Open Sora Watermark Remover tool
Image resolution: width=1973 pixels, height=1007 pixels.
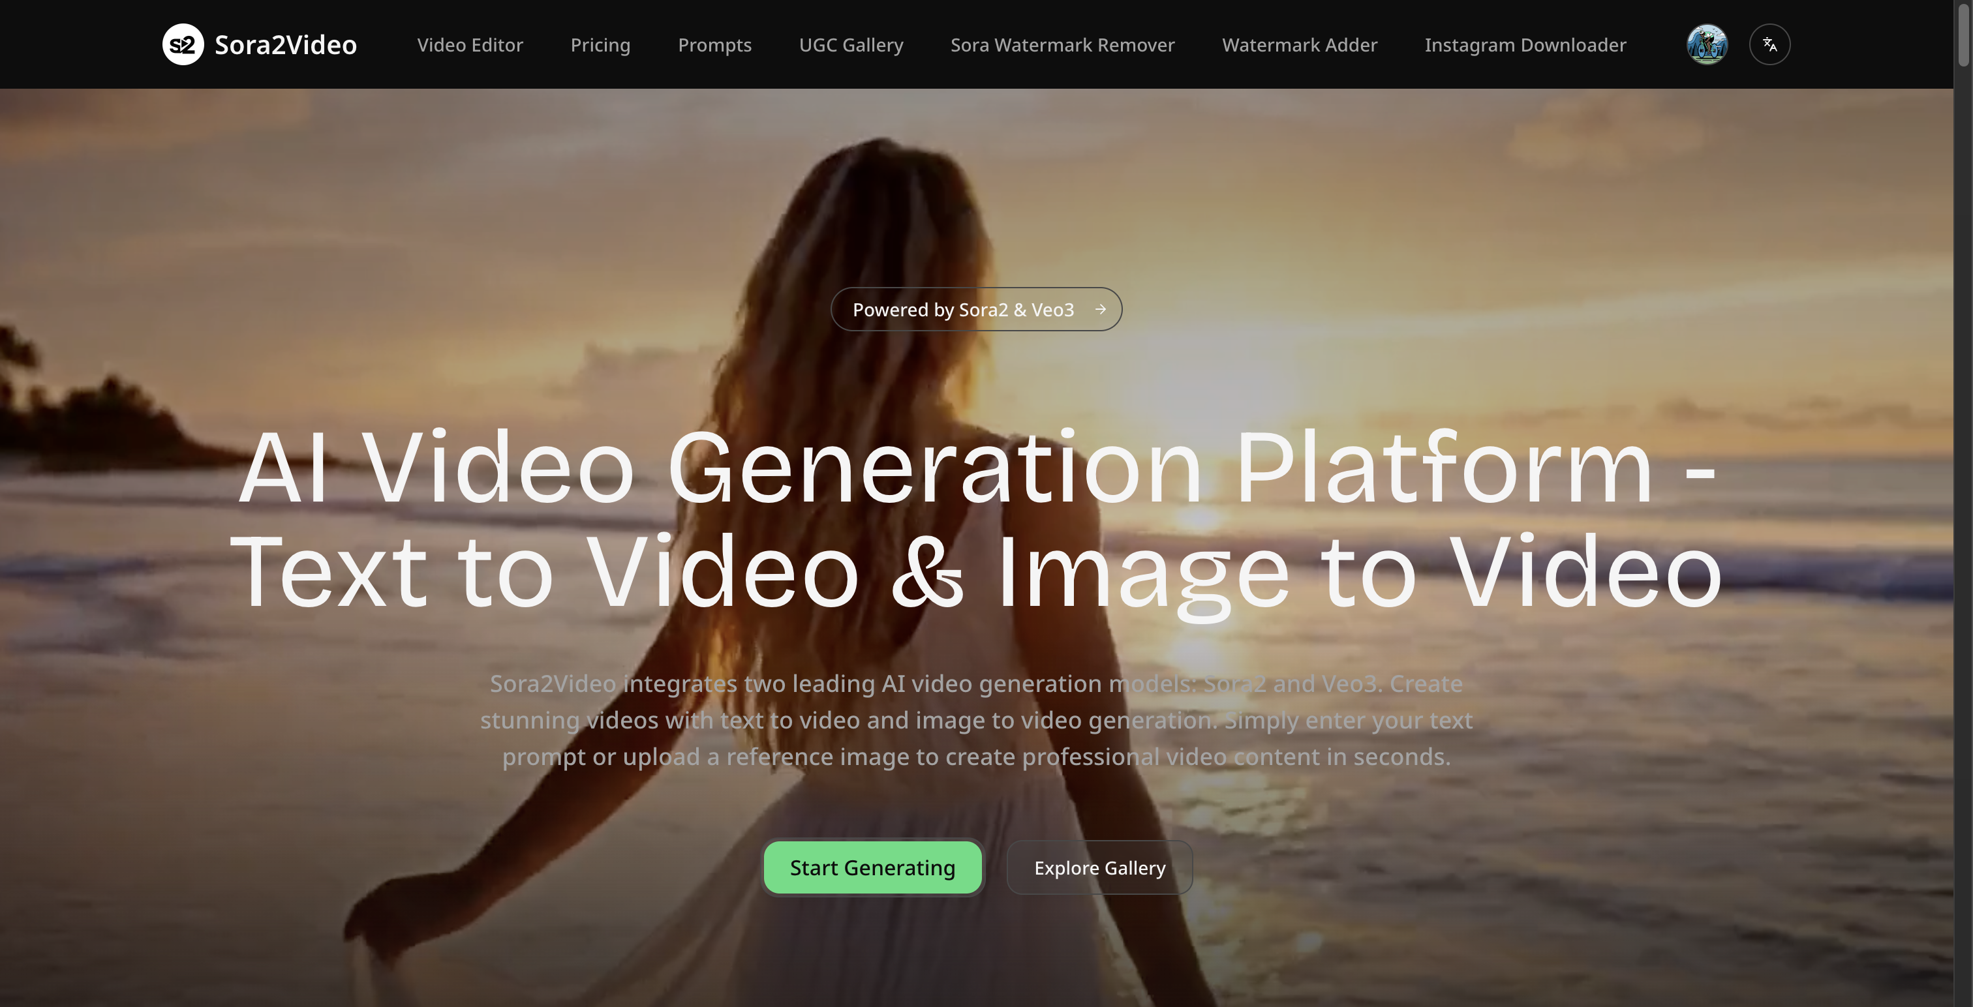pyautogui.click(x=1062, y=45)
